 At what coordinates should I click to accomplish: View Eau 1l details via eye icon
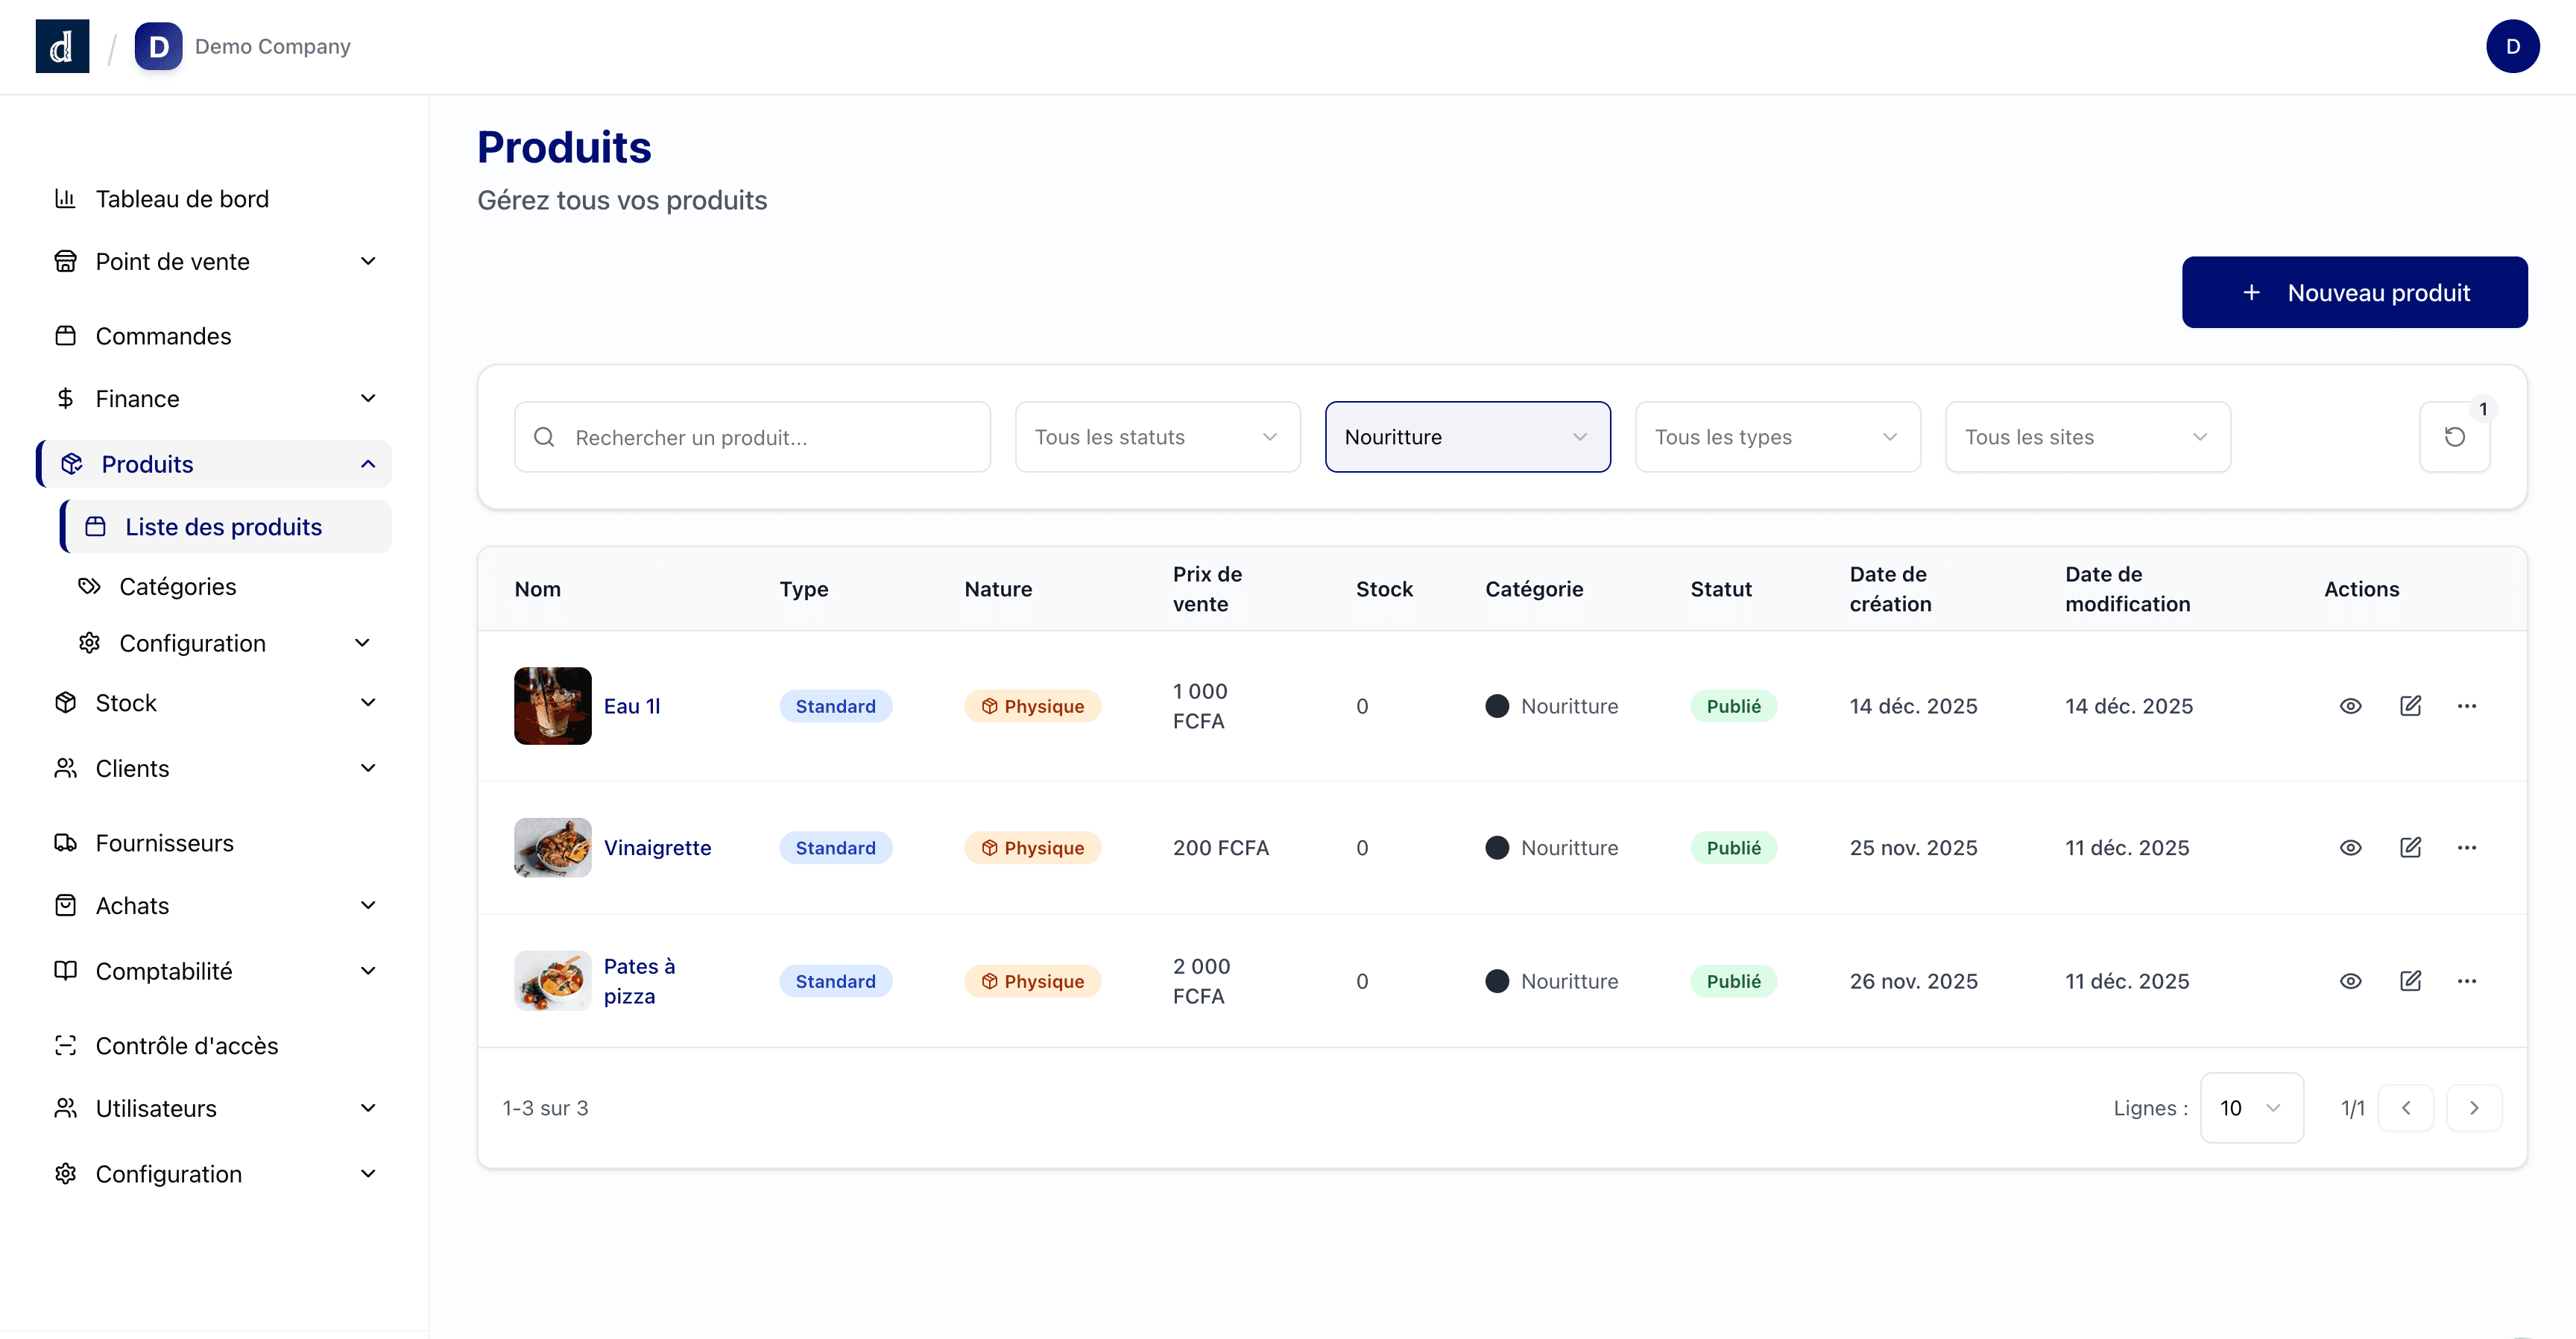tap(2350, 706)
